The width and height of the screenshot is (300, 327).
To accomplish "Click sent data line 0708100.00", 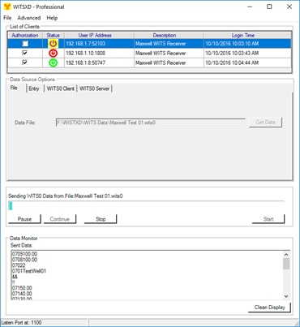I will 24,260.
